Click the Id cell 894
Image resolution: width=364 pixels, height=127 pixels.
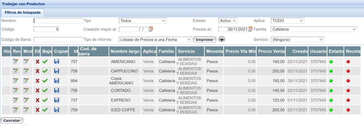point(74,81)
